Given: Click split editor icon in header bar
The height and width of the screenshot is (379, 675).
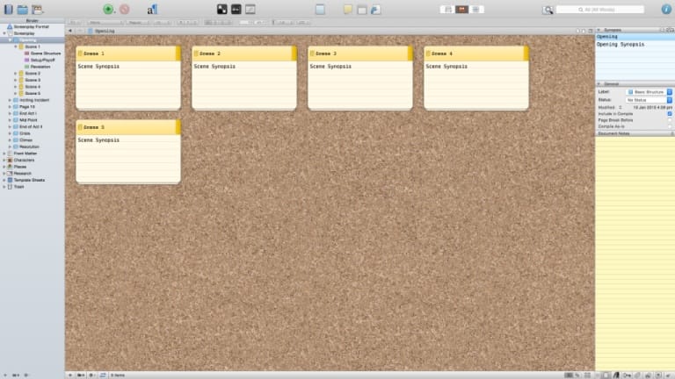Looking at the screenshot, I should [591, 31].
